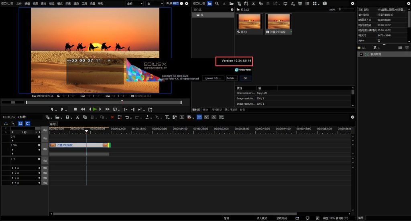
Task: Toggle the highlighted bin panel button on the timeline
Action: (199, 117)
